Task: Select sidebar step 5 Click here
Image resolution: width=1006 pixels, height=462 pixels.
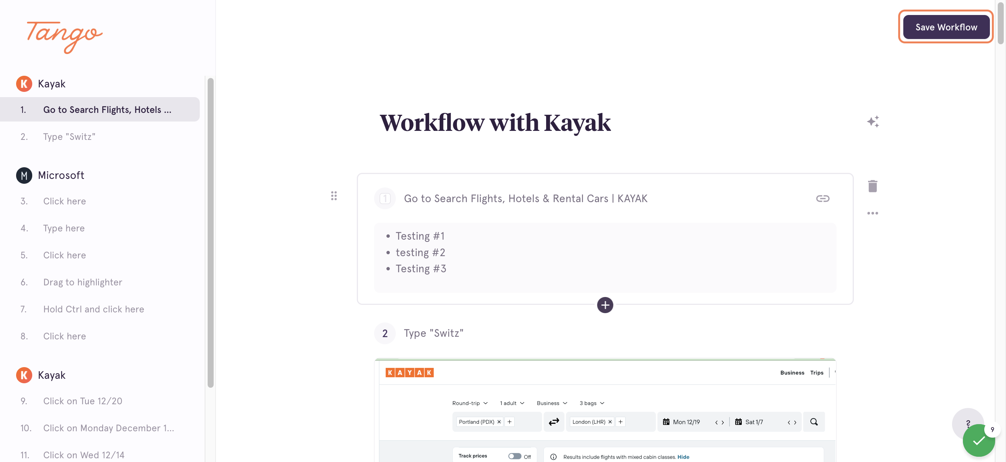Action: (100, 255)
